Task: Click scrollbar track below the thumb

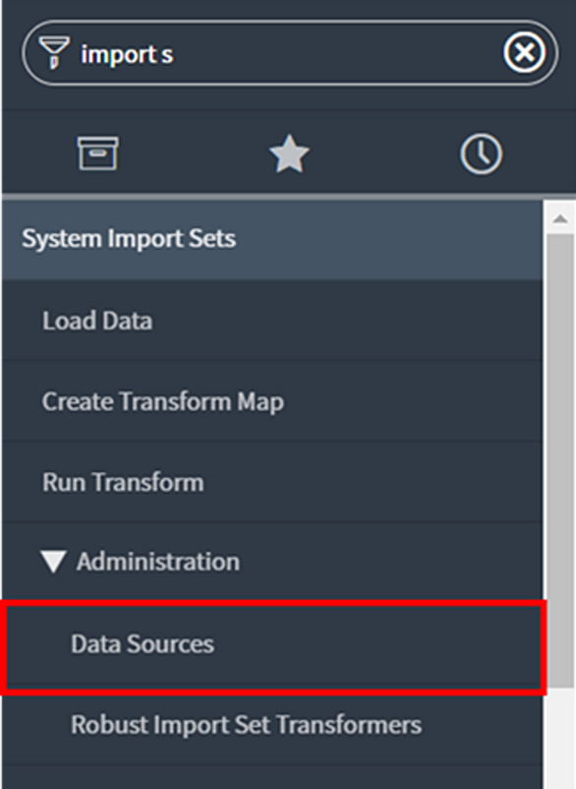Action: coord(559,738)
